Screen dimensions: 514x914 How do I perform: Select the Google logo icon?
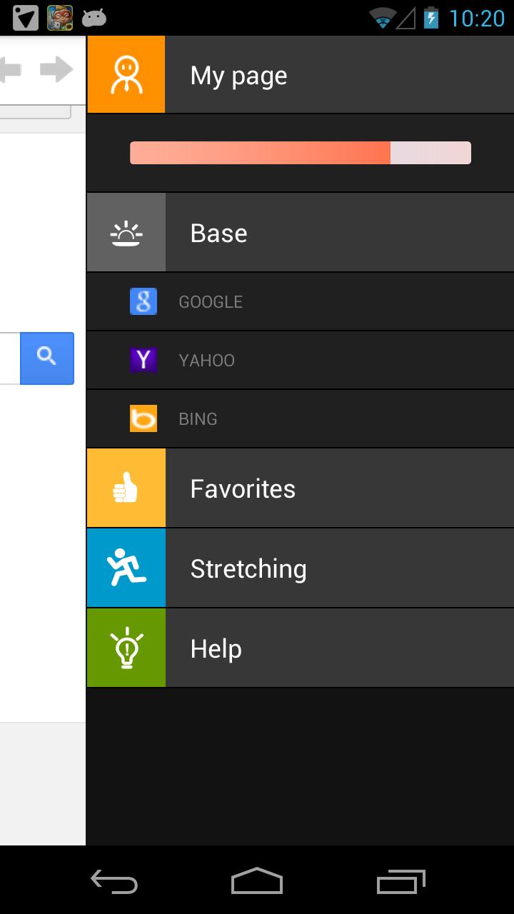[x=143, y=301]
